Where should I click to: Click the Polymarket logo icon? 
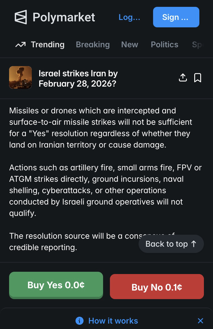[x=21, y=17]
